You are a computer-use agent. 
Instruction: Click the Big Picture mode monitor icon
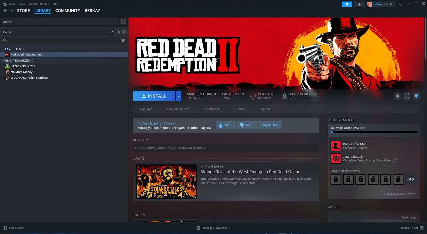[x=401, y=4]
